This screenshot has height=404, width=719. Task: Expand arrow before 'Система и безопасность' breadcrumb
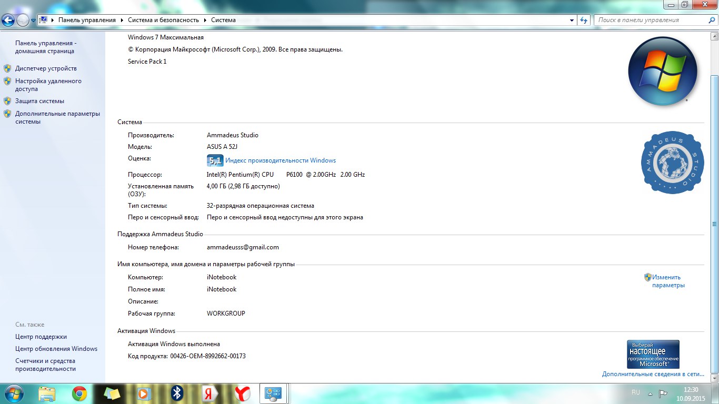coord(122,20)
